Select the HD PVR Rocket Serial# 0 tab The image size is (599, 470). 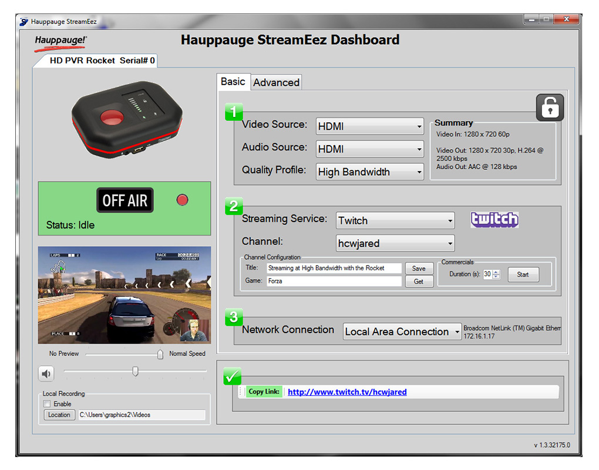coord(102,61)
